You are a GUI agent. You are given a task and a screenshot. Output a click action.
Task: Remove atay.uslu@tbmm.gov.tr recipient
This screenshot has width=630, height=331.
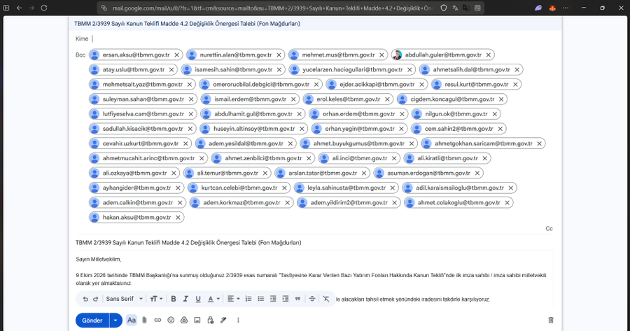[x=171, y=70]
